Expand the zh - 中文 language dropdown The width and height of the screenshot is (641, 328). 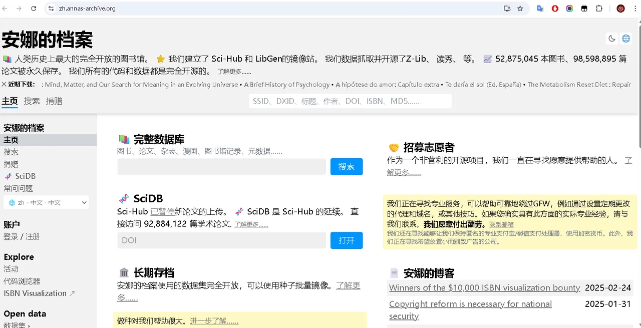[x=46, y=202]
